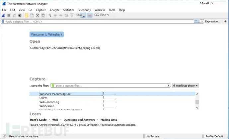This screenshot has width=229, height=139.
Task: Focus the display filter input field
Action: [99, 22]
